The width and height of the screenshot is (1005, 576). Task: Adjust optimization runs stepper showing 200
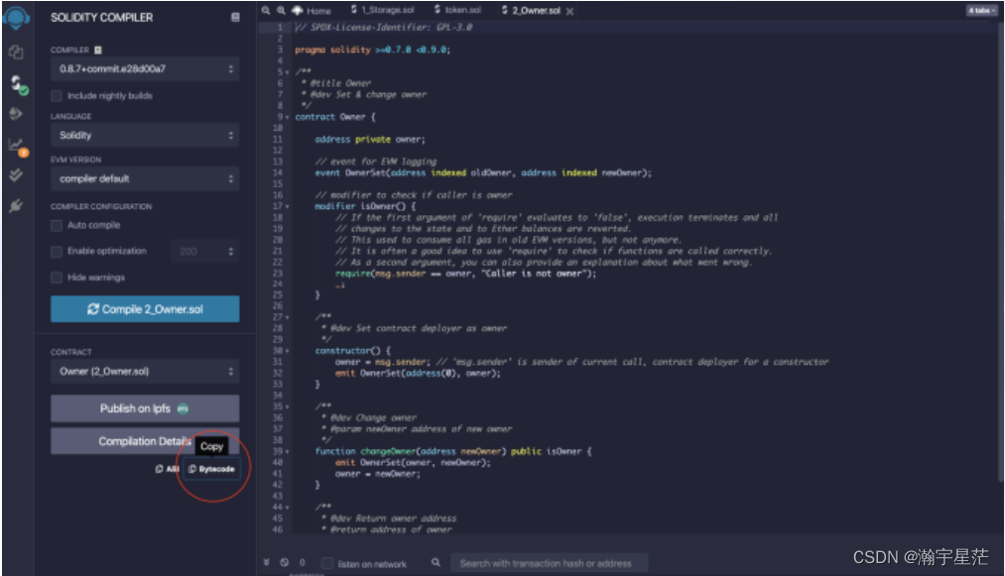[x=205, y=251]
